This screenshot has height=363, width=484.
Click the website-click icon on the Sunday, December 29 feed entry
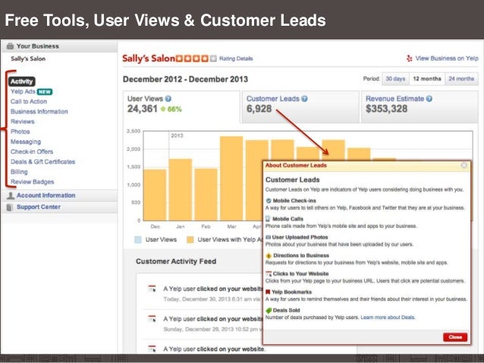(152, 318)
